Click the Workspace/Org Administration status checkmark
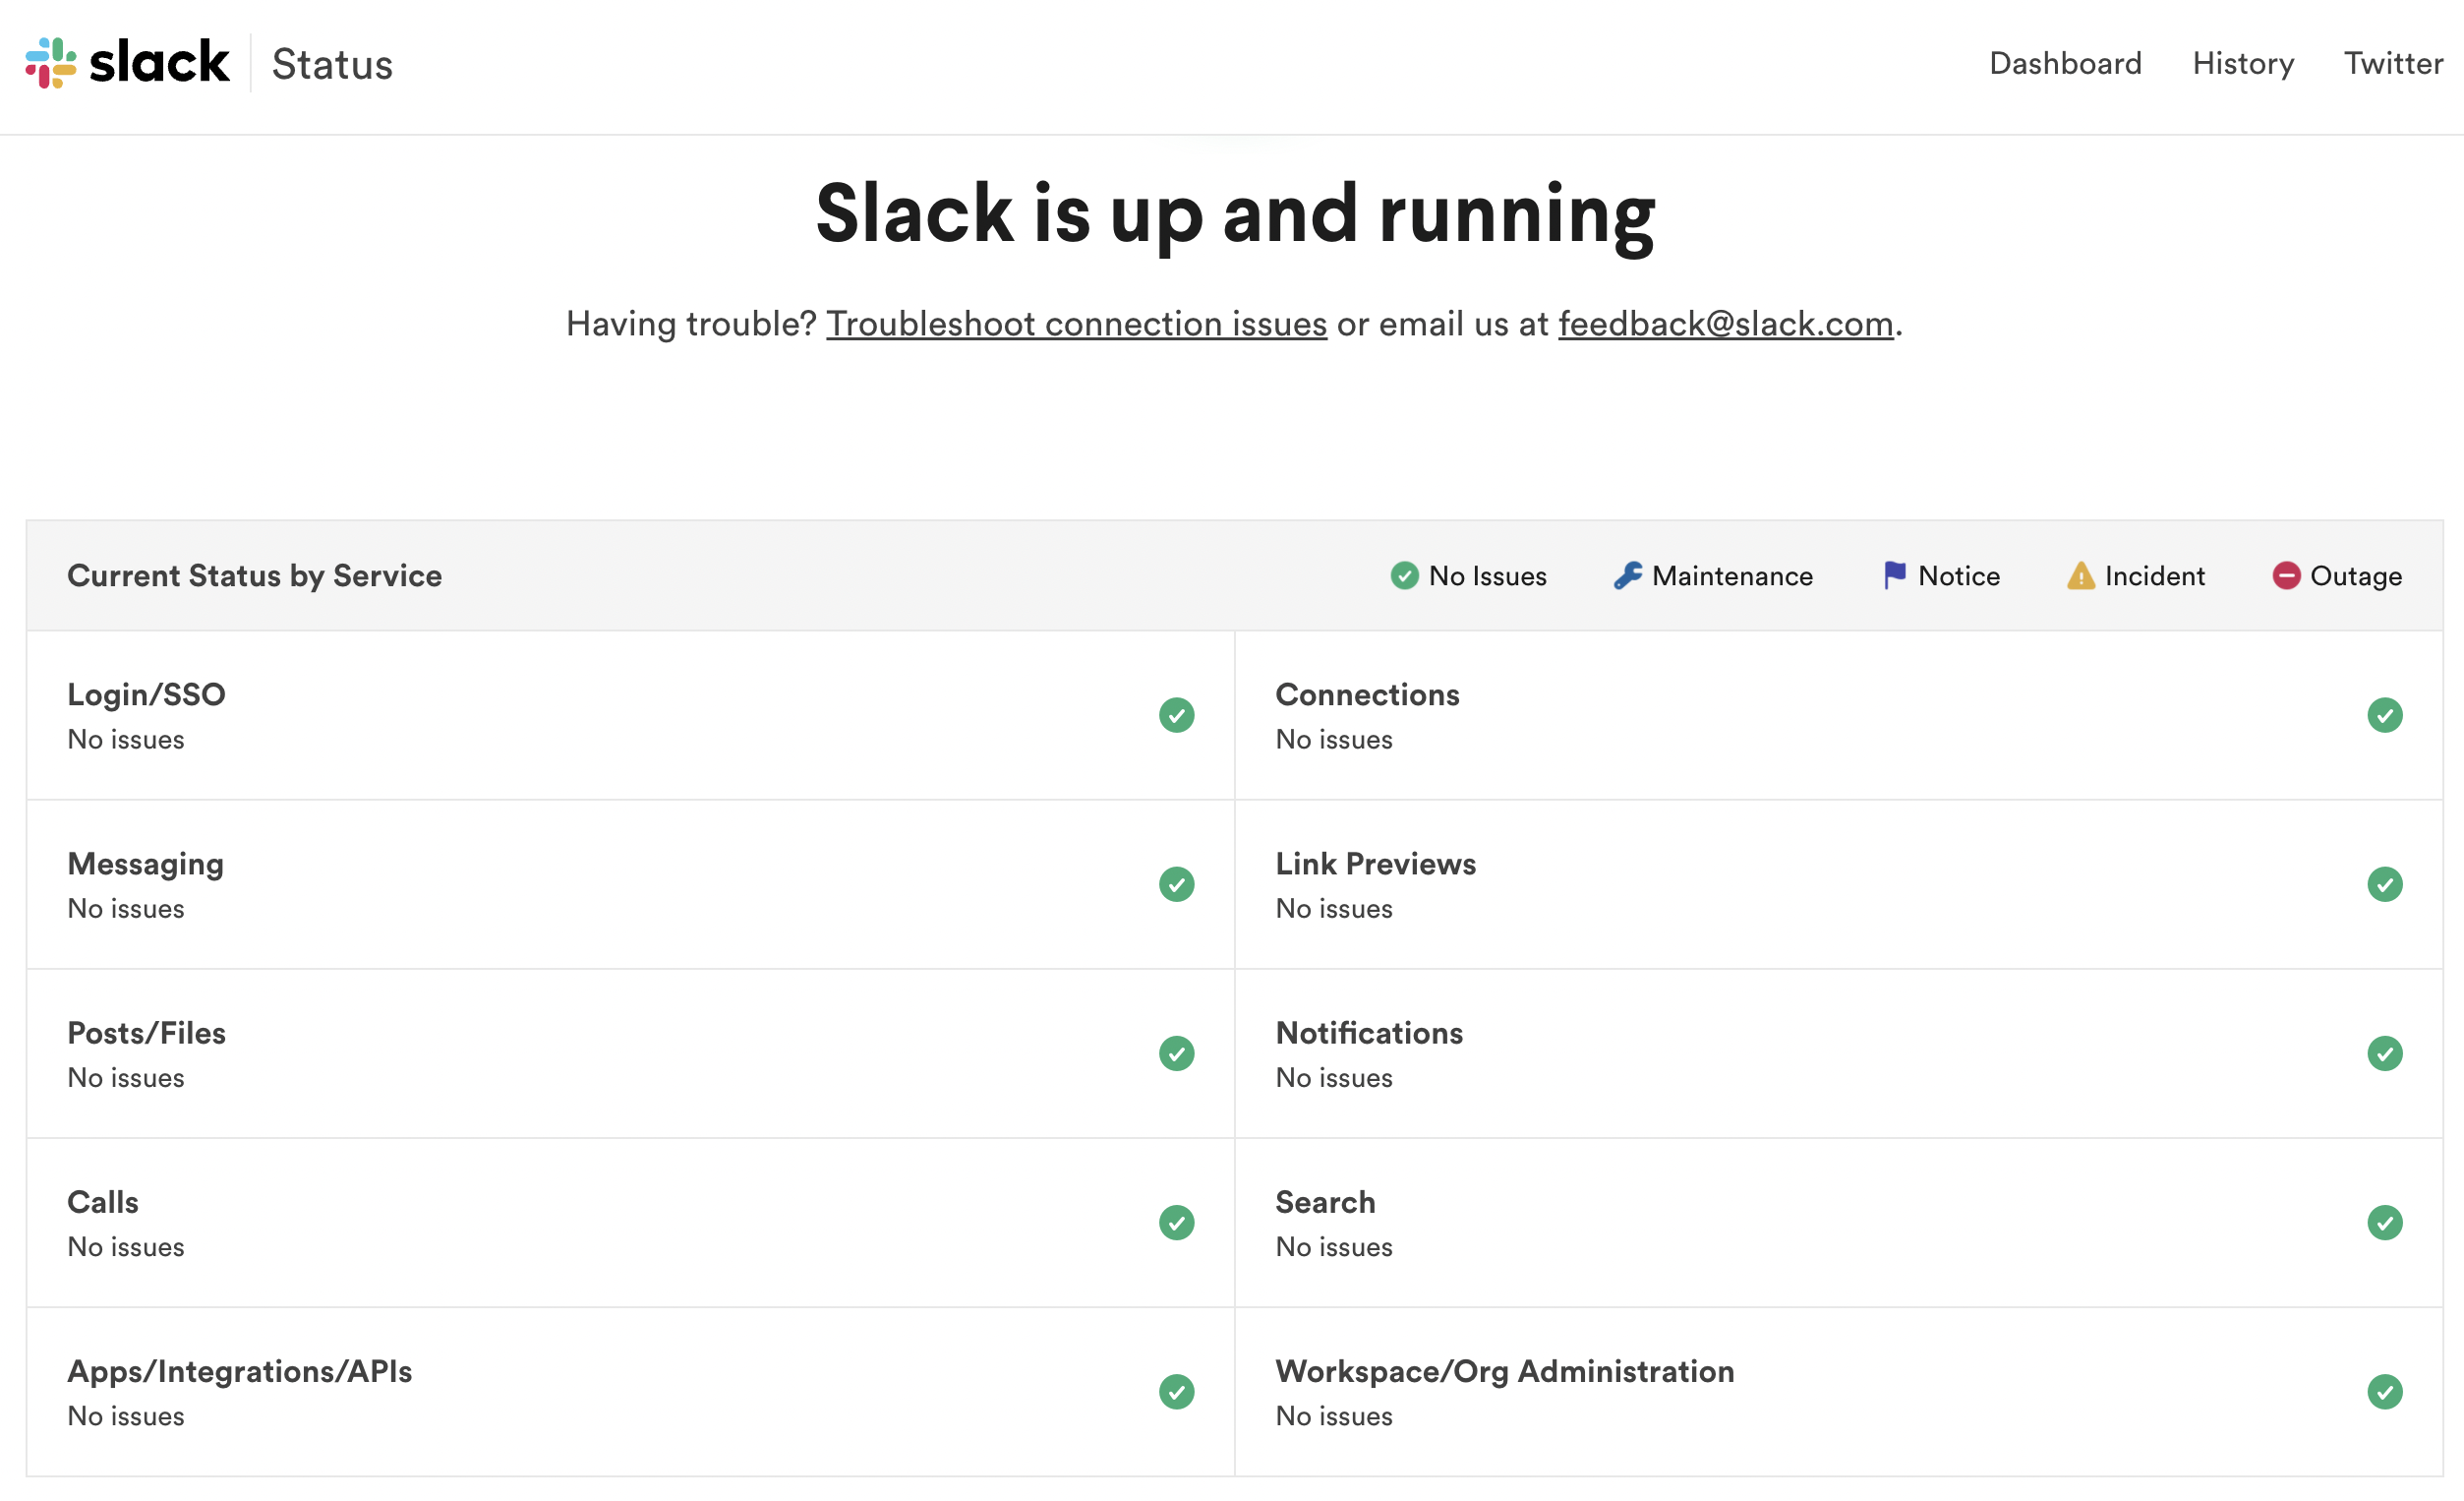This screenshot has height=1501, width=2464. pos(2384,1392)
